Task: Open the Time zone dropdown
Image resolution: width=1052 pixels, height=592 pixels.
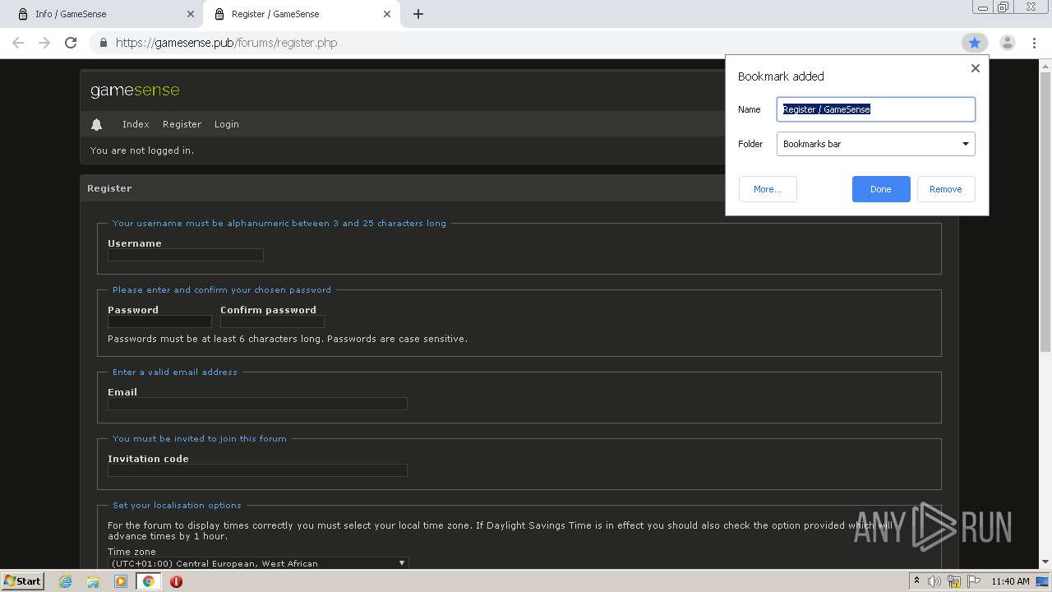Action: tap(258, 563)
